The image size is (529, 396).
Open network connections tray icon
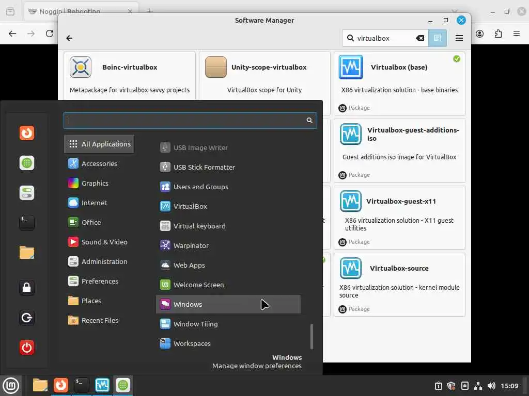(478, 386)
